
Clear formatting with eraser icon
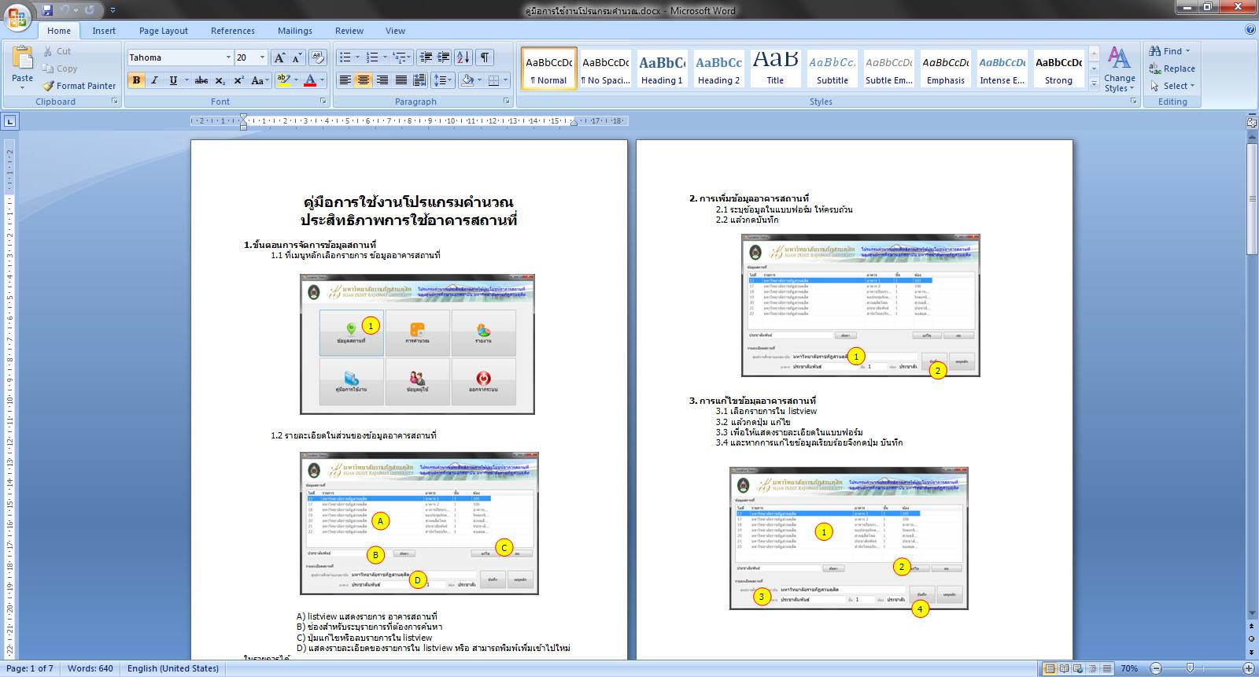click(318, 57)
